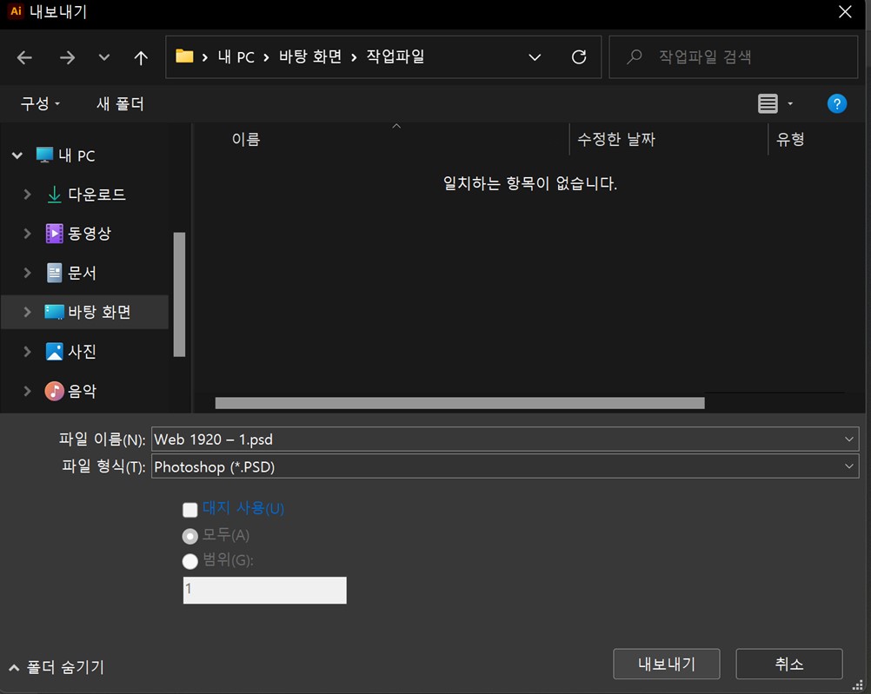Refresh the 작업파일 folder view
871x694 pixels.
pyautogui.click(x=579, y=56)
